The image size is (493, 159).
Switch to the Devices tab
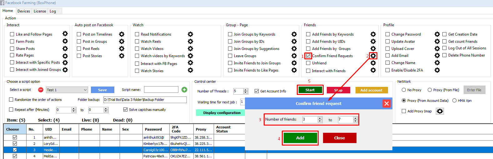pos(24,11)
